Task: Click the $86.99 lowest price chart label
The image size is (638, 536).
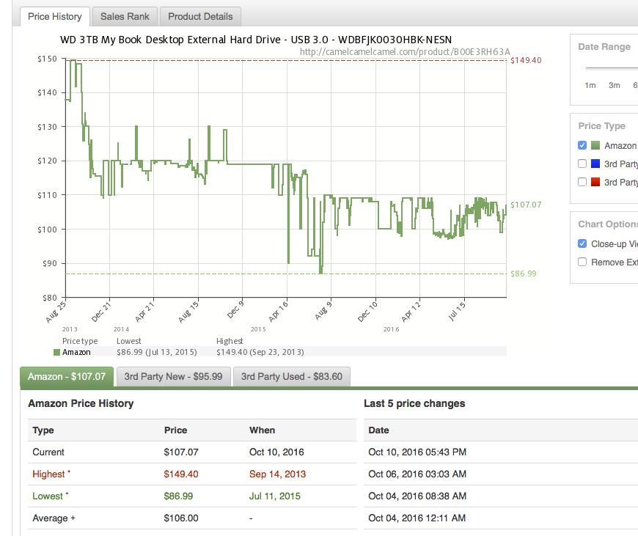Action: click(x=523, y=273)
